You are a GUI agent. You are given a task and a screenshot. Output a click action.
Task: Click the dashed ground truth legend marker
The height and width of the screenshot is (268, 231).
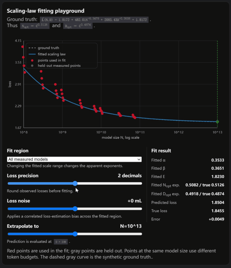tap(32, 48)
